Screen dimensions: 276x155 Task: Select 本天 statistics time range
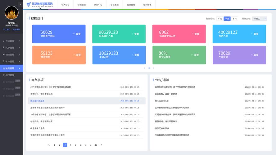pos(220,19)
